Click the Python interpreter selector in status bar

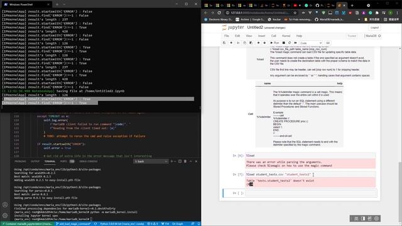click(122, 223)
